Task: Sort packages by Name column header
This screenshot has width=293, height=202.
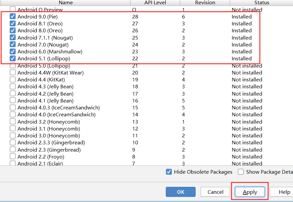Action: [x=65, y=3]
